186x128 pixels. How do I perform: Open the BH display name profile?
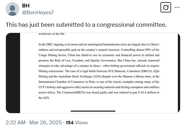point(26,6)
